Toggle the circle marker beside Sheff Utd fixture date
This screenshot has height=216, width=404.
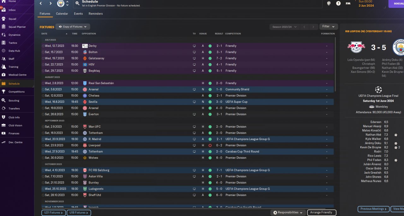coord(43,195)
